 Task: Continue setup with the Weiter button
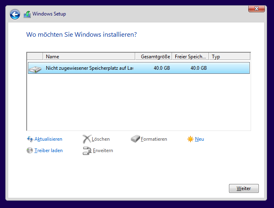244,188
